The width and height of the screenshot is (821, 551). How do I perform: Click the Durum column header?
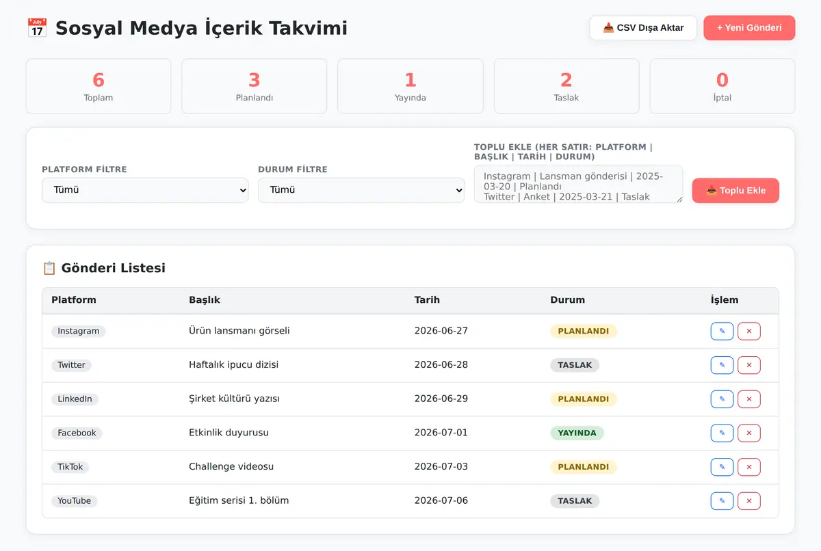point(567,300)
